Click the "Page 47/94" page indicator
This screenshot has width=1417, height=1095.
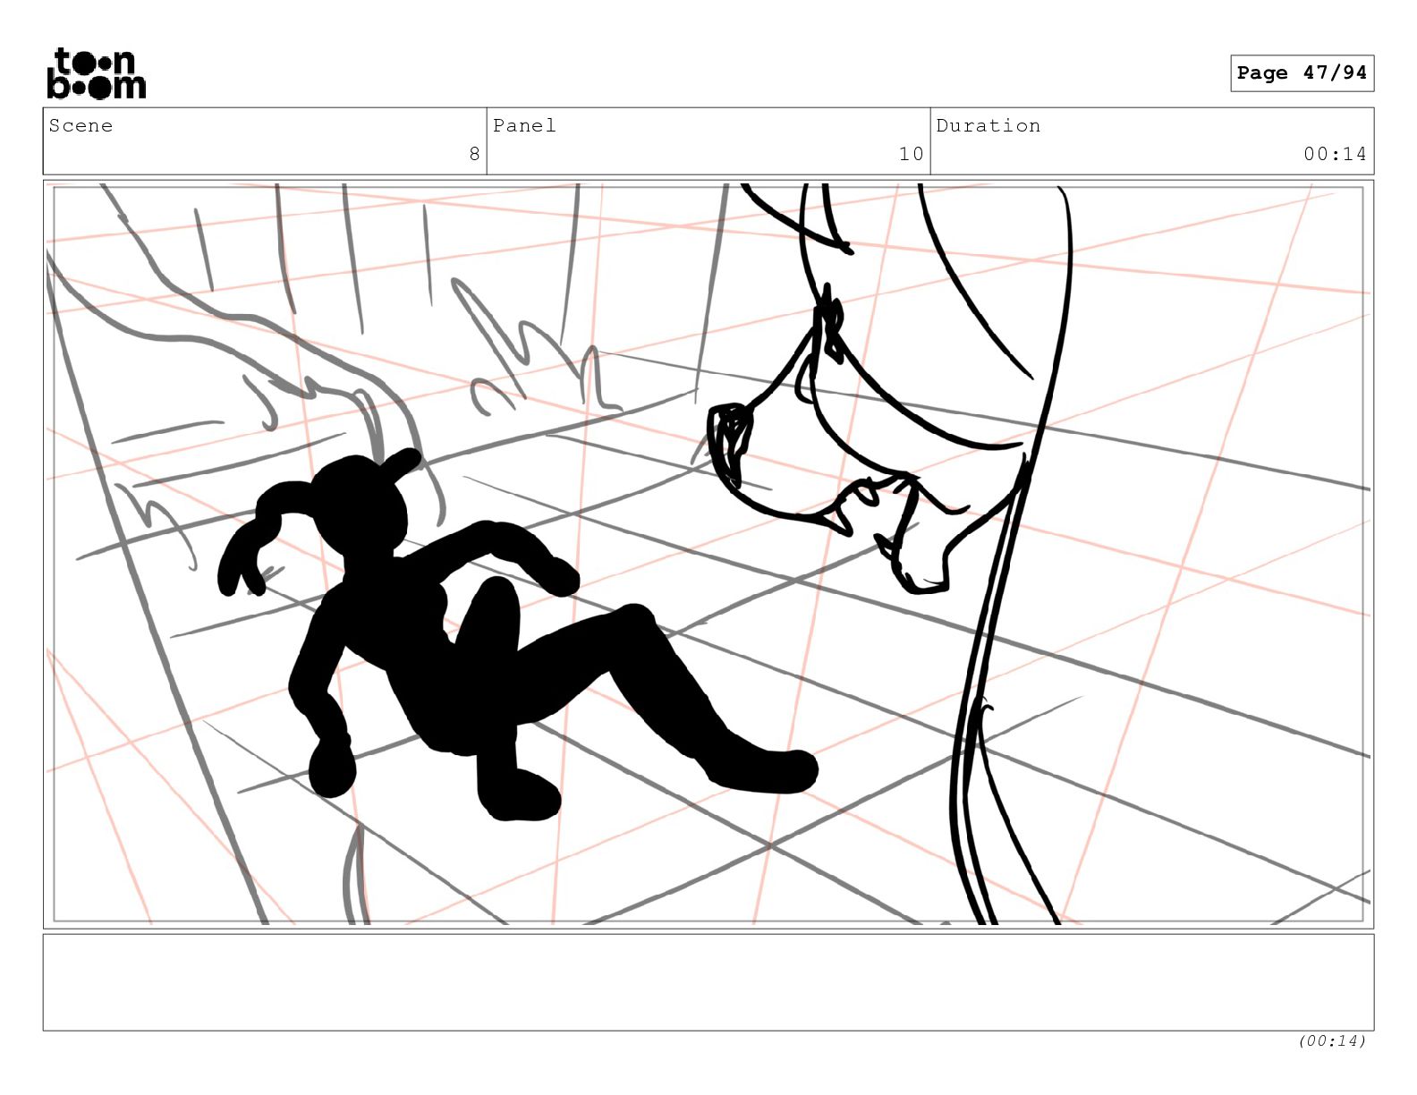tap(1302, 73)
